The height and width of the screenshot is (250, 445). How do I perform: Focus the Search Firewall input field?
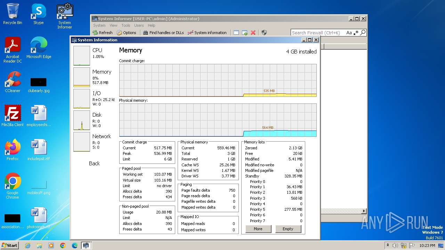(x=318, y=33)
